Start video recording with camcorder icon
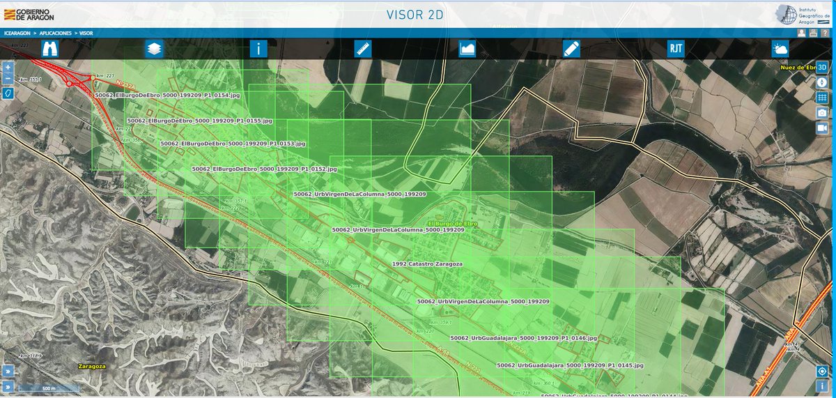Image resolution: width=836 pixels, height=398 pixels. [822, 128]
